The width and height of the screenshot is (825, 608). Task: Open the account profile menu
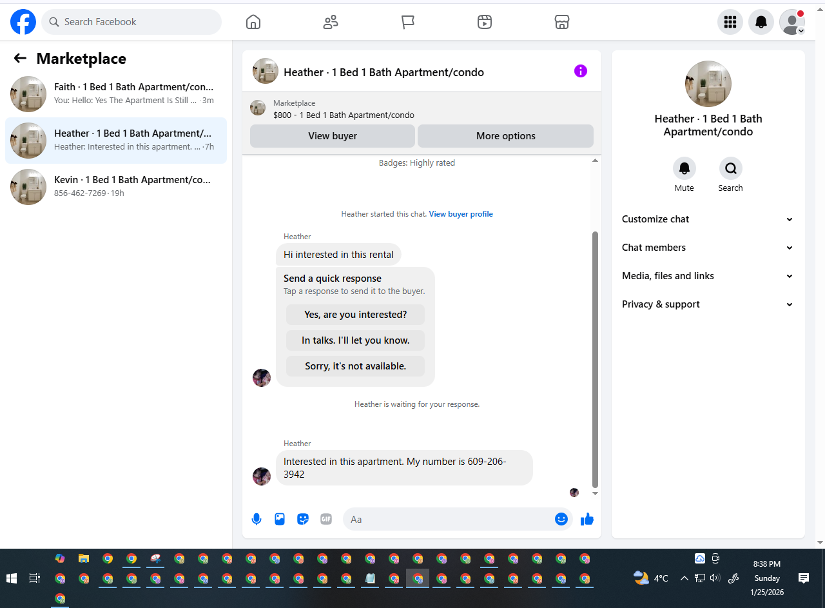pos(792,22)
